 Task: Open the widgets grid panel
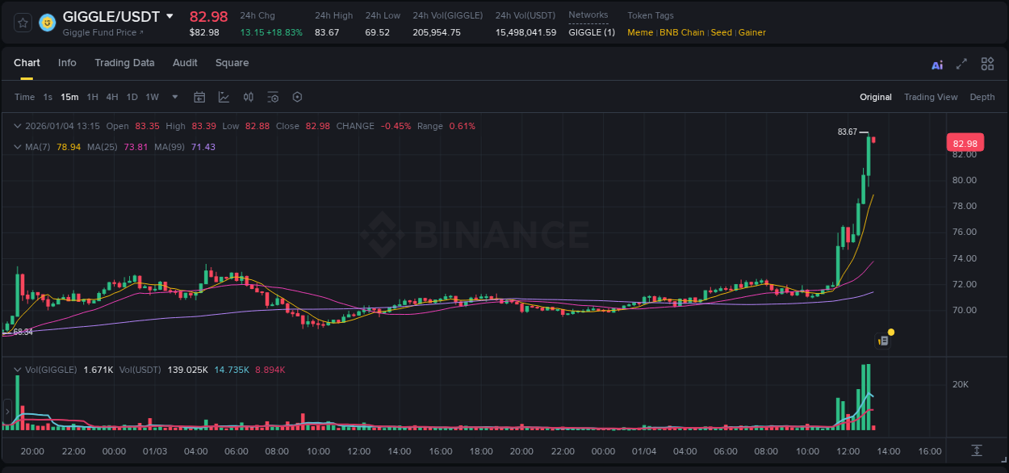[987, 63]
